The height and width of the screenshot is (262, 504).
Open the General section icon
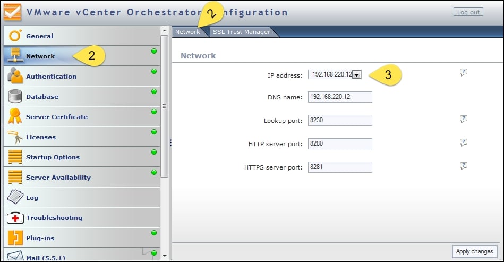pos(15,36)
